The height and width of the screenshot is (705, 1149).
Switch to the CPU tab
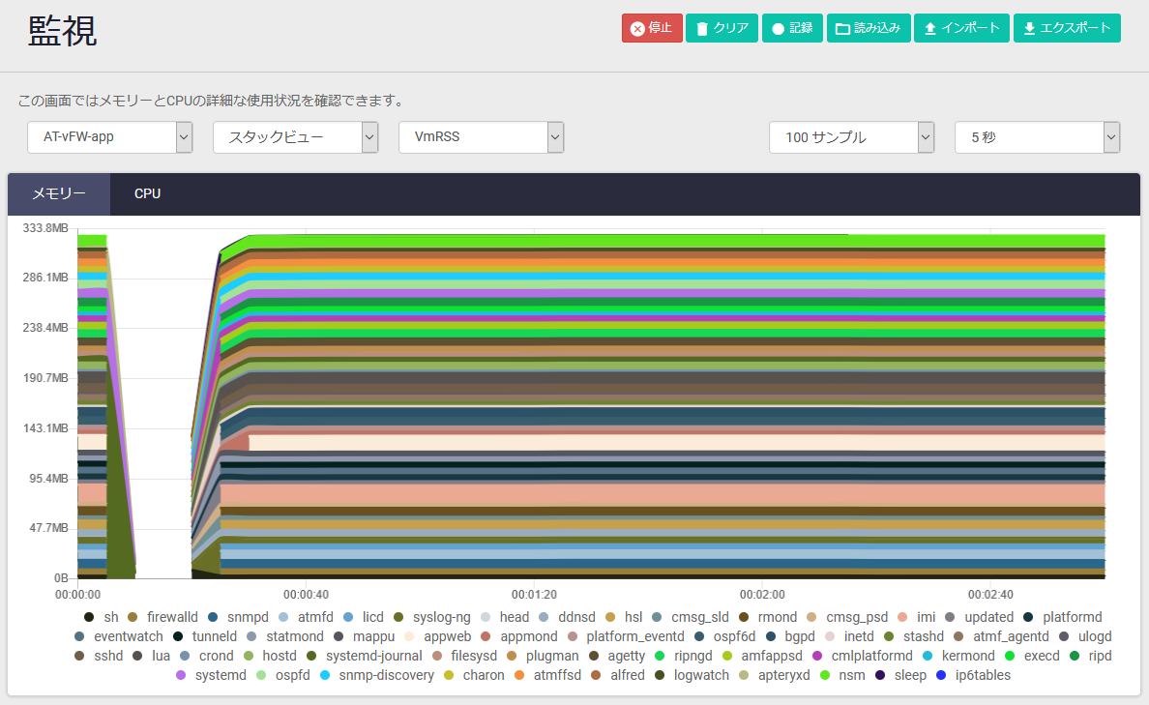[x=147, y=194]
